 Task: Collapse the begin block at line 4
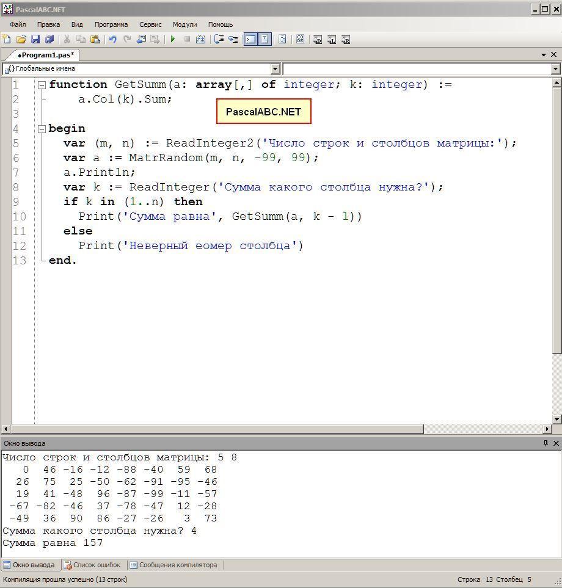pyautogui.click(x=42, y=129)
